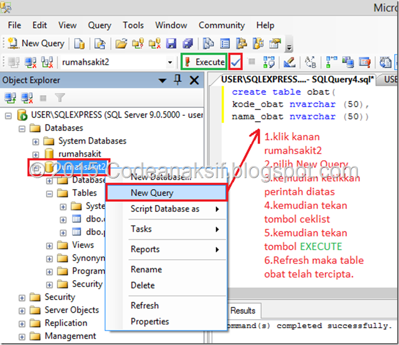399x345 pixels.
Task: Show Object Explorer via toolbar icon
Action: [241, 43]
